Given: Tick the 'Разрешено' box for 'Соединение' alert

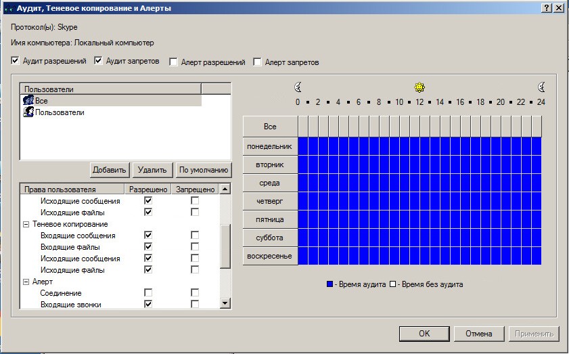Looking at the screenshot, I should [x=148, y=292].
